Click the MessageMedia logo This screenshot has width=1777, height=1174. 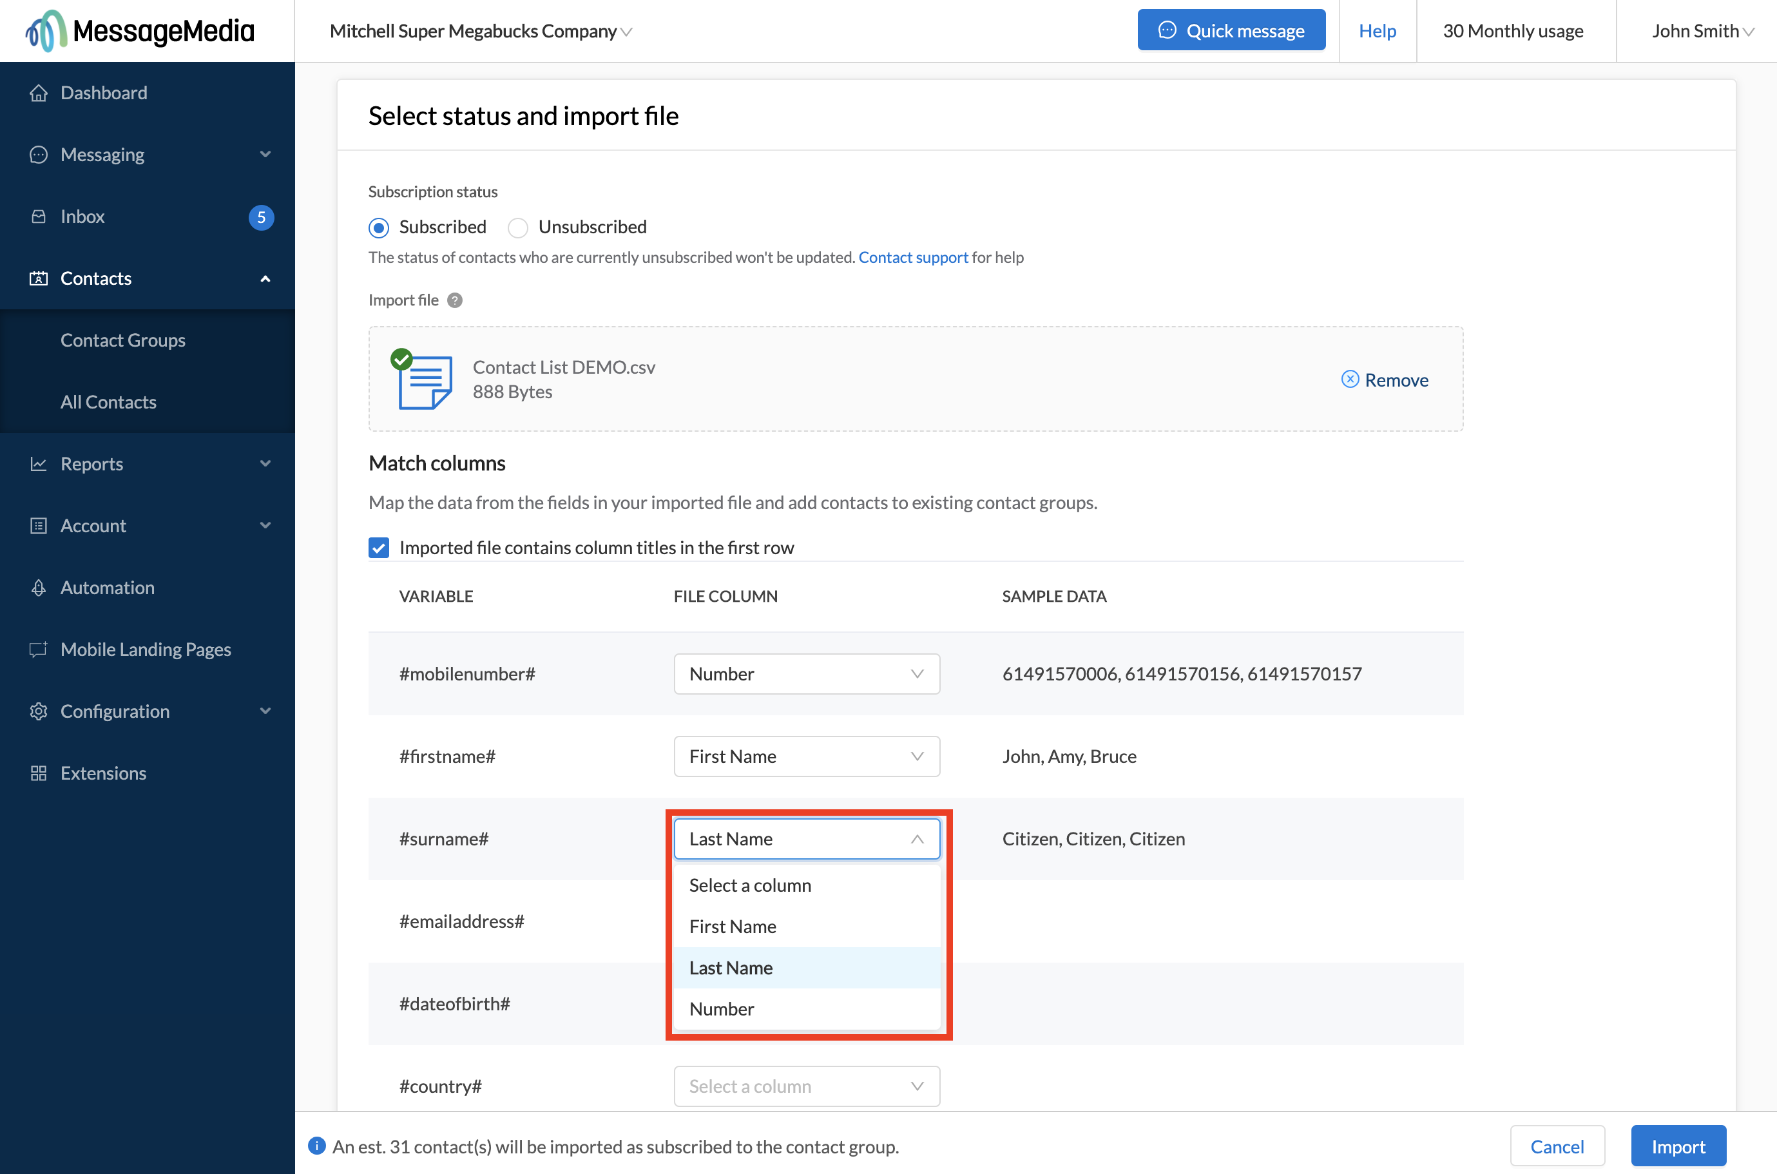pos(138,30)
